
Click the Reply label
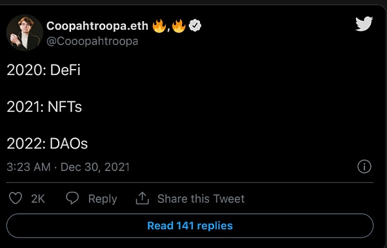tap(103, 199)
